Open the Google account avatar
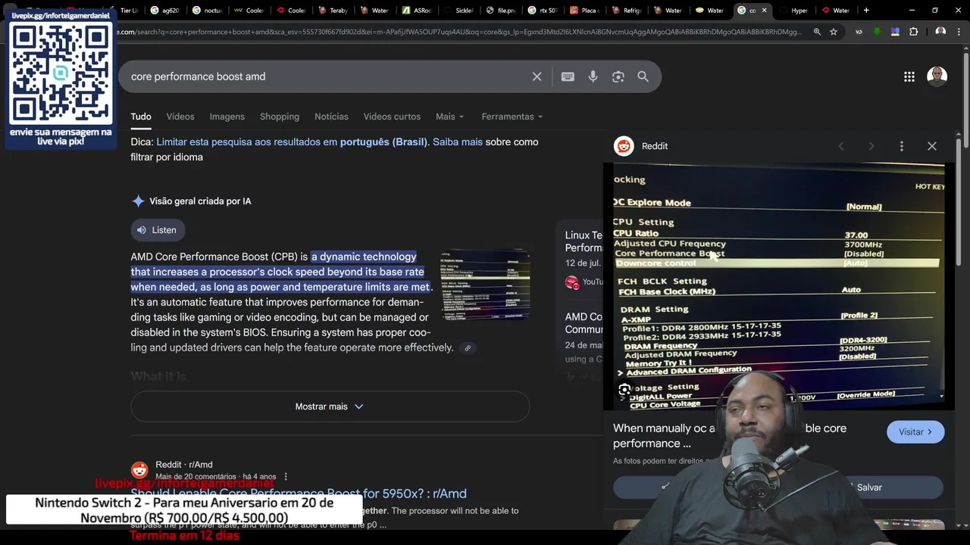 937,76
